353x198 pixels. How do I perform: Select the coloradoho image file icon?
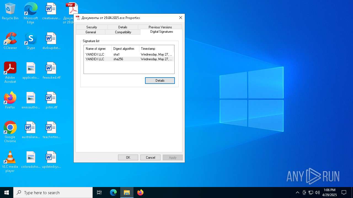31,160
